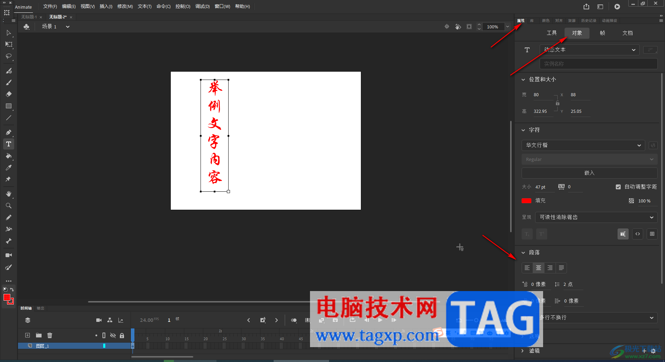This screenshot has width=665, height=362.
Task: Switch to the Library panel tab
Action: coord(532,20)
